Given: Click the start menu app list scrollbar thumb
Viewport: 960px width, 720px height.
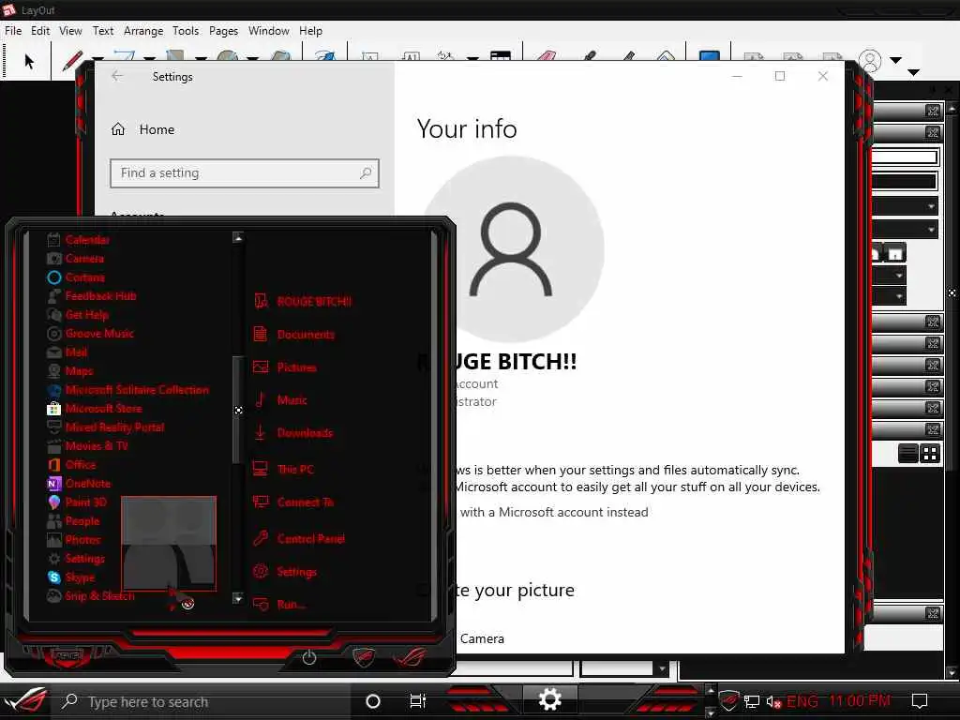Looking at the screenshot, I should (x=237, y=411).
